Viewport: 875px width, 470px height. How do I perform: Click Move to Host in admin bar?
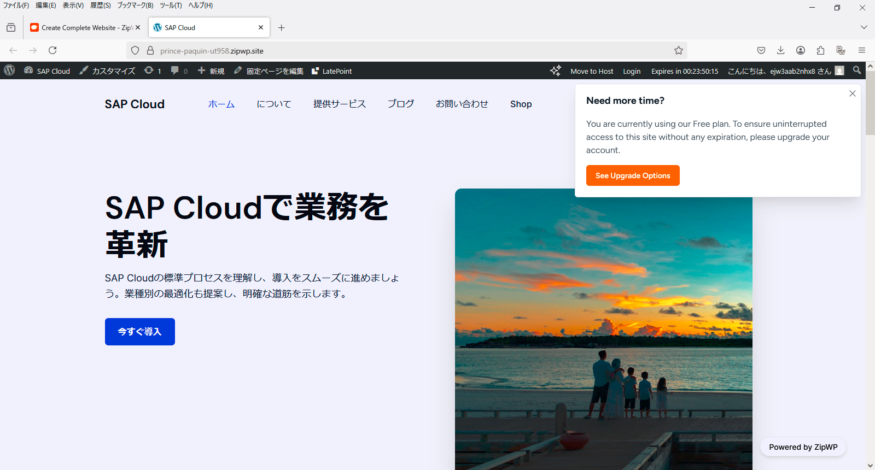(x=592, y=71)
